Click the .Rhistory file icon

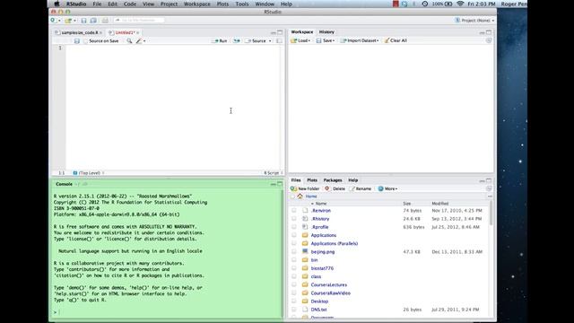pos(305,219)
